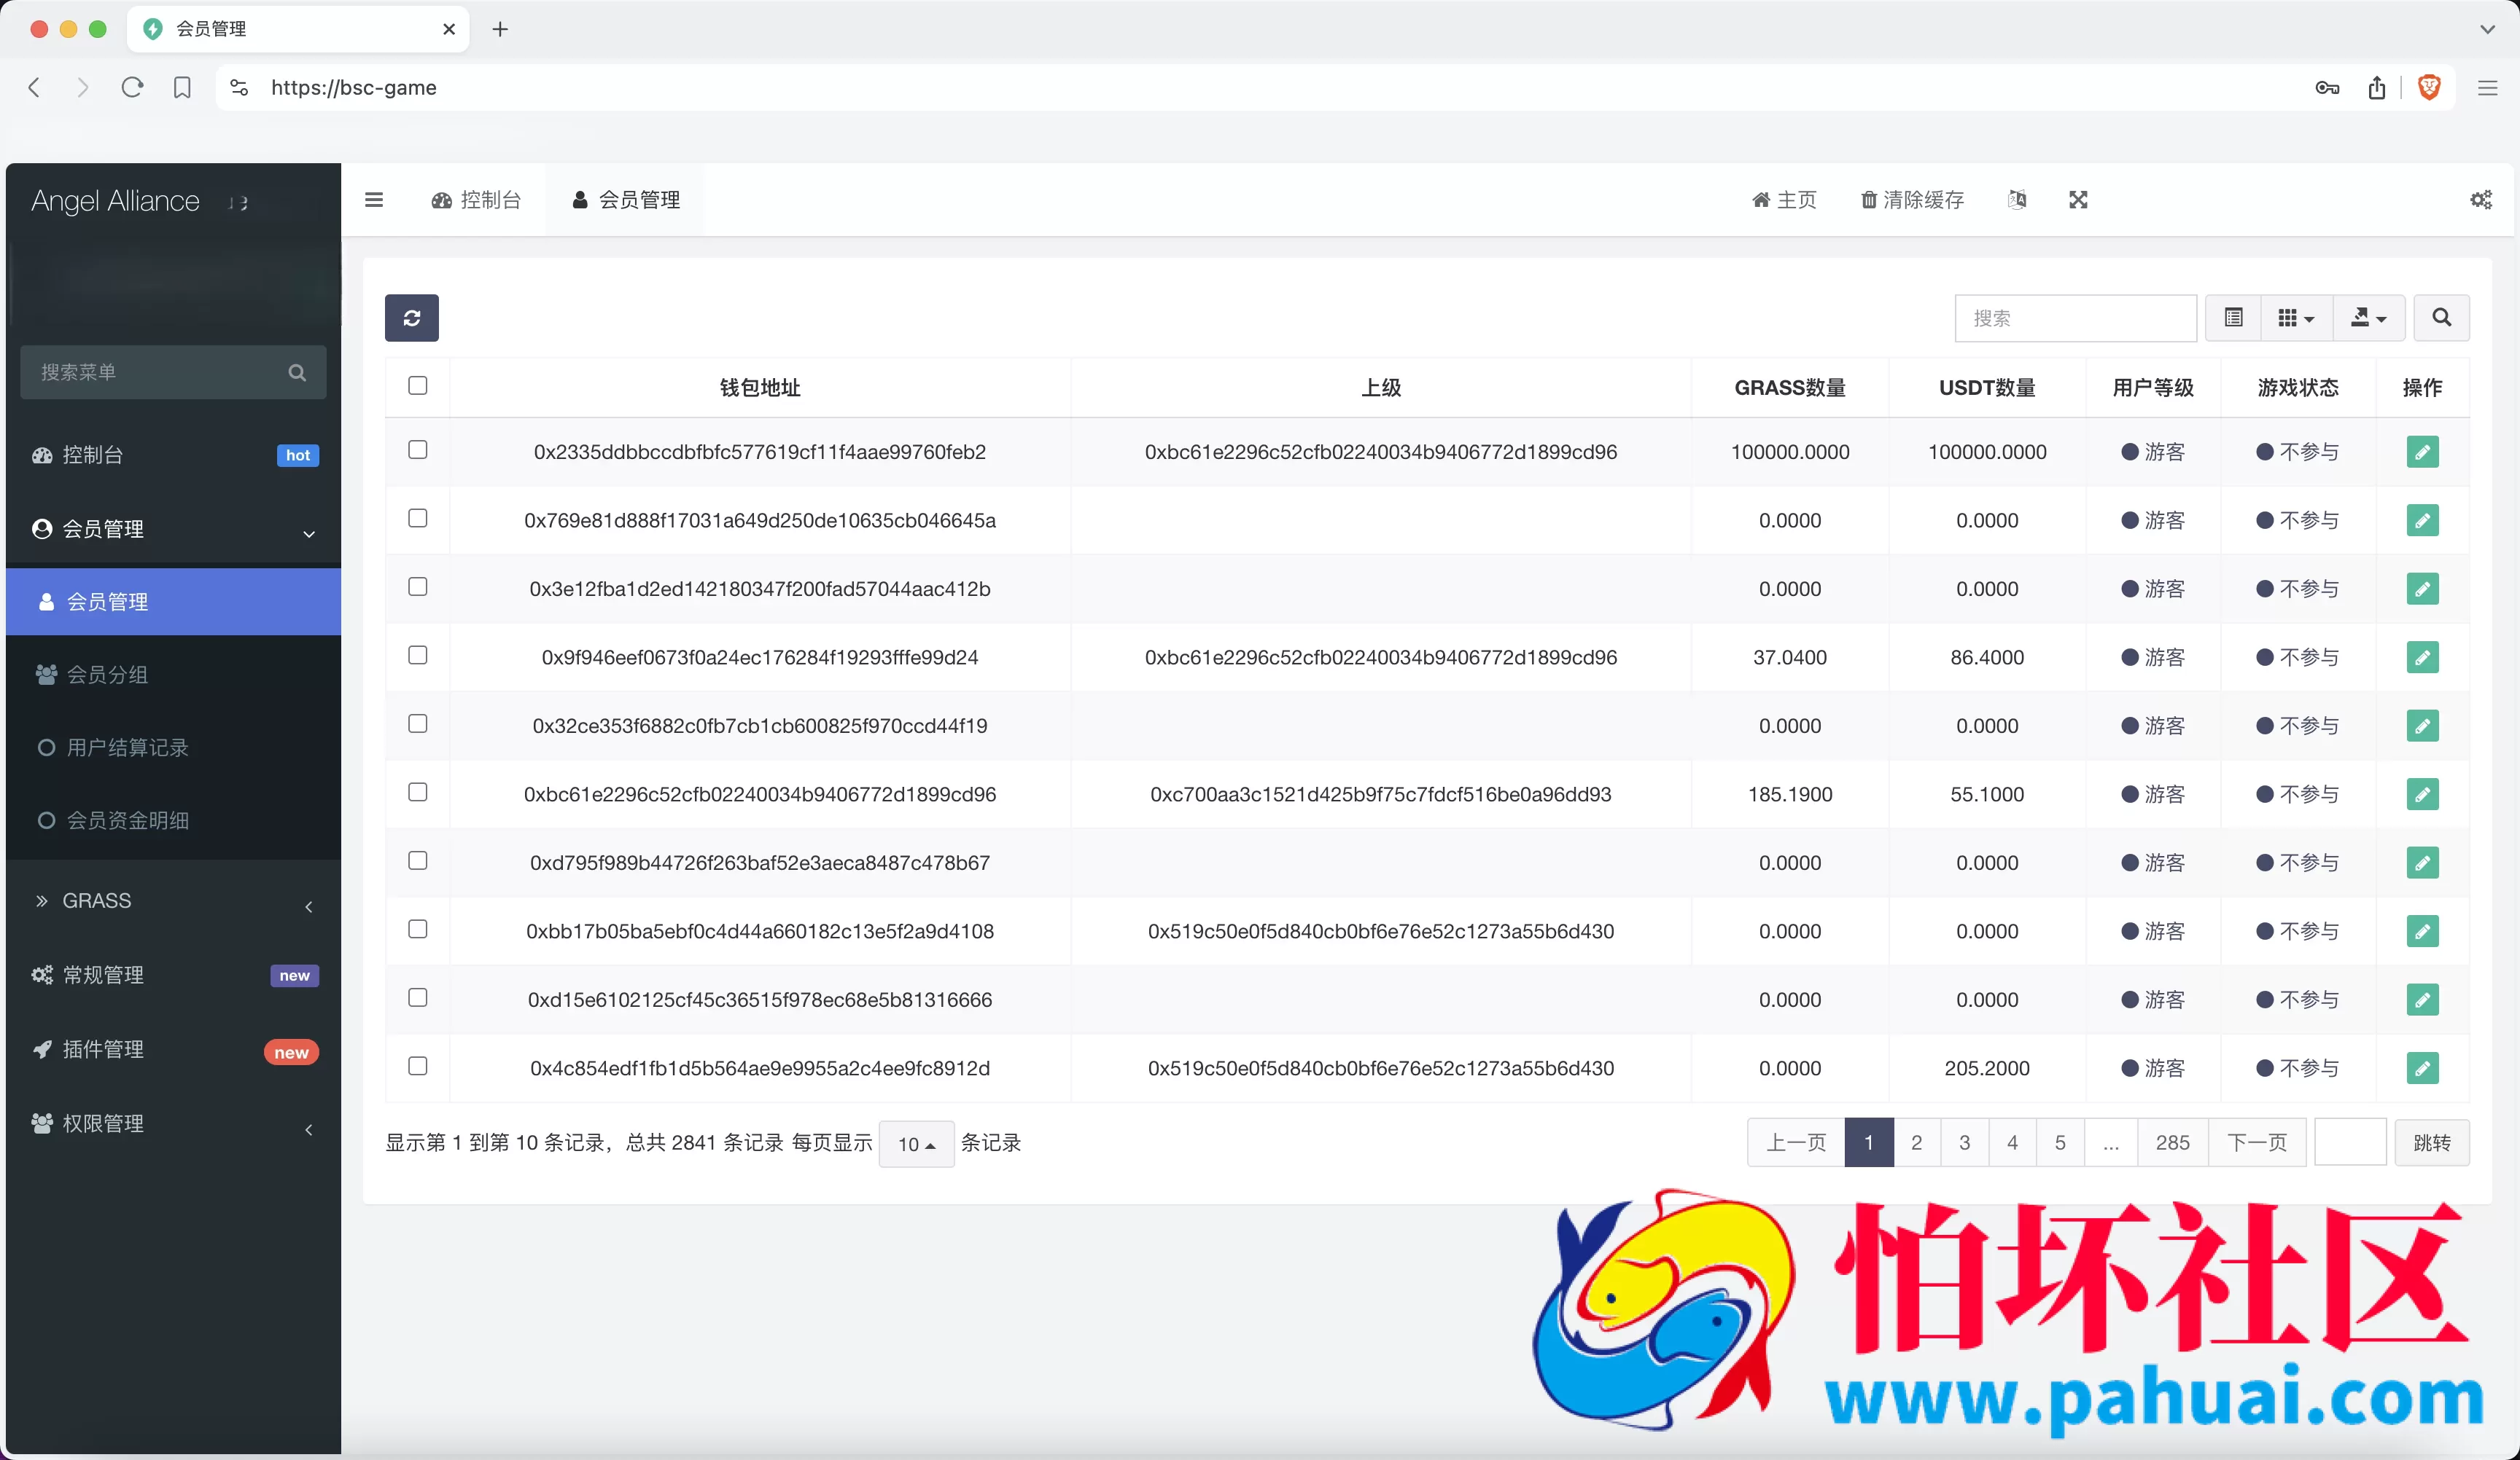Screen dimensions: 2520x1460
Task: Open the columns grid dropdown
Action: [x=2296, y=318]
